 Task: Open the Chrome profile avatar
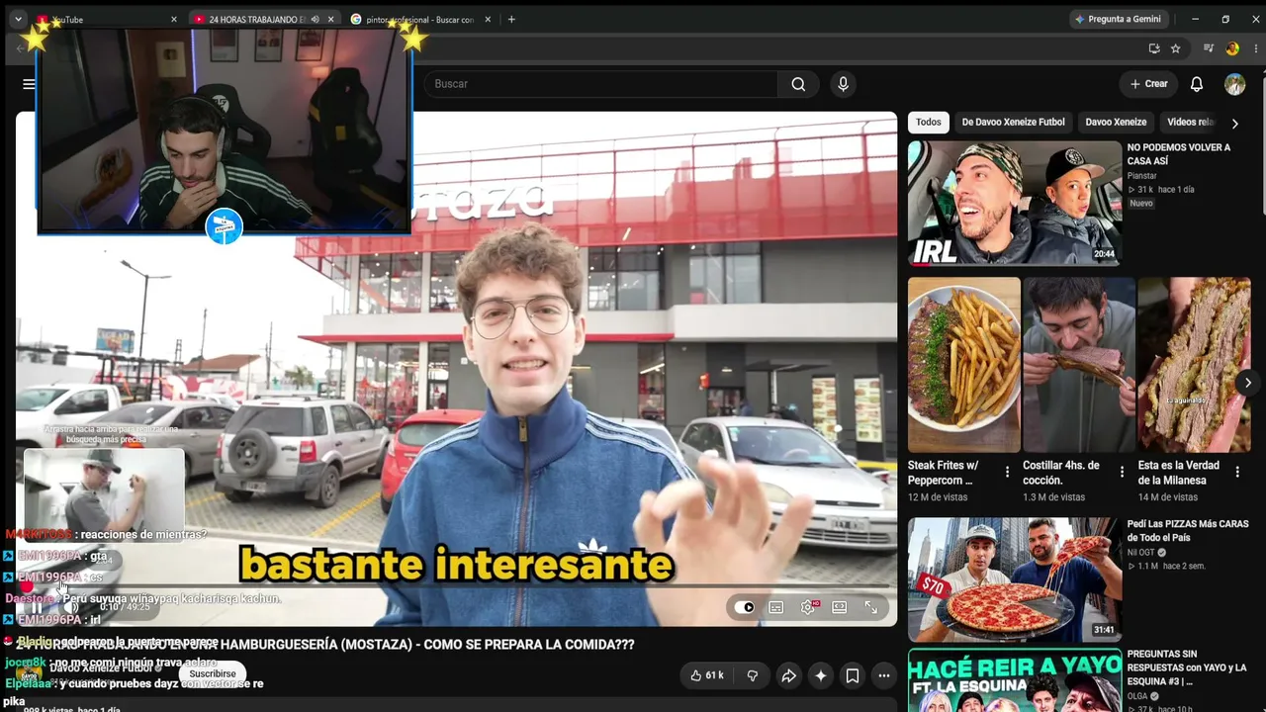click(x=1231, y=48)
